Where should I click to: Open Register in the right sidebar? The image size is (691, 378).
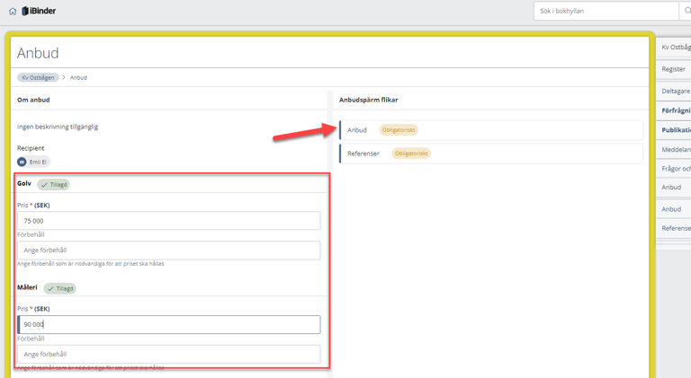pos(674,69)
